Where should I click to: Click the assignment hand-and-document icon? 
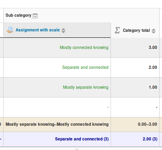click(10, 30)
